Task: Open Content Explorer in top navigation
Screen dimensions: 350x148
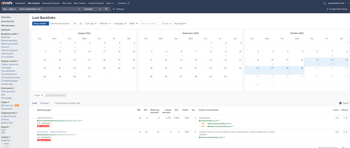Action: click(96, 3)
